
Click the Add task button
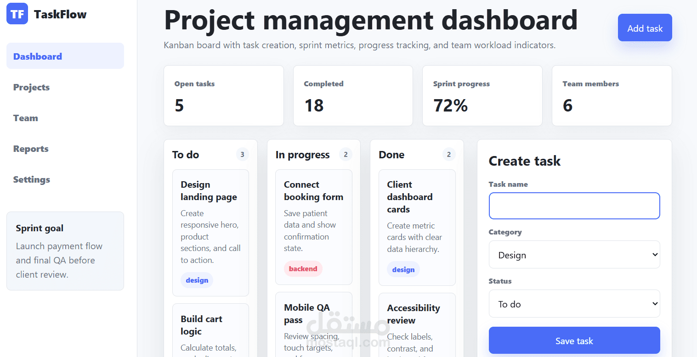coord(645,28)
